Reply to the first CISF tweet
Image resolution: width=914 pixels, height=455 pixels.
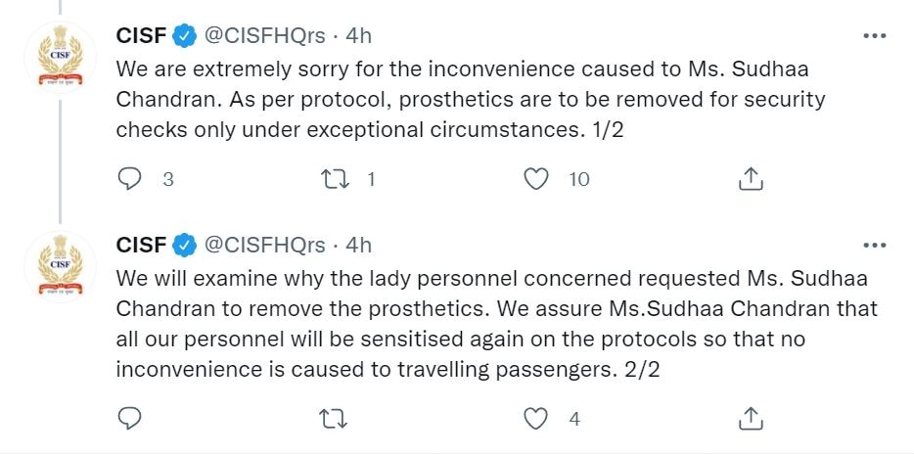point(130,179)
